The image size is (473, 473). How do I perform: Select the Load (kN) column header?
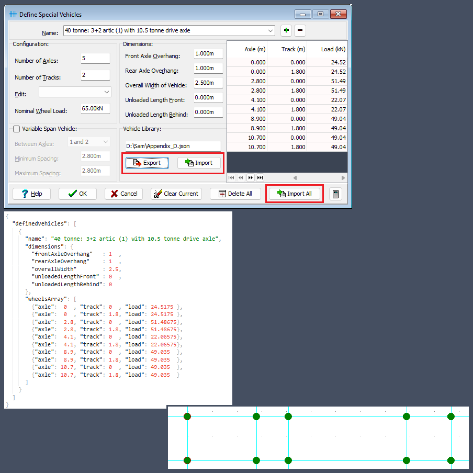(328, 49)
